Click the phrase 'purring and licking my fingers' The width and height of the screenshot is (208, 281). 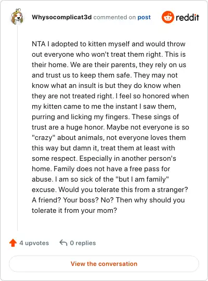click(80, 117)
